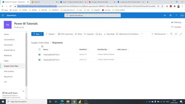185x104 pixels.
Task: Open Shared with us in the navigation
Action: coord(10,50)
